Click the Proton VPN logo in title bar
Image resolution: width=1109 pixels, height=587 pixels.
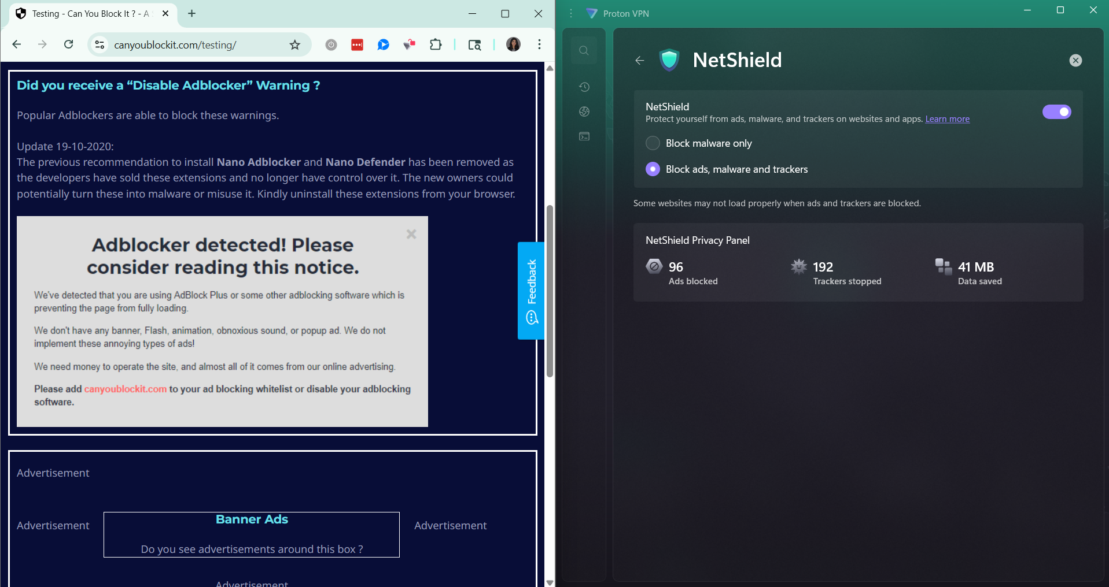point(591,13)
